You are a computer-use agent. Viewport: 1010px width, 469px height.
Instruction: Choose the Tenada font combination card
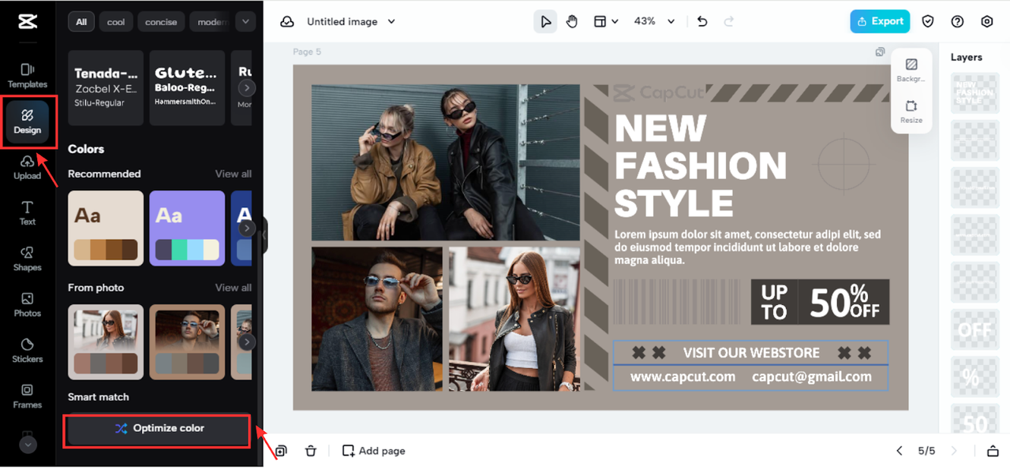[x=106, y=87]
